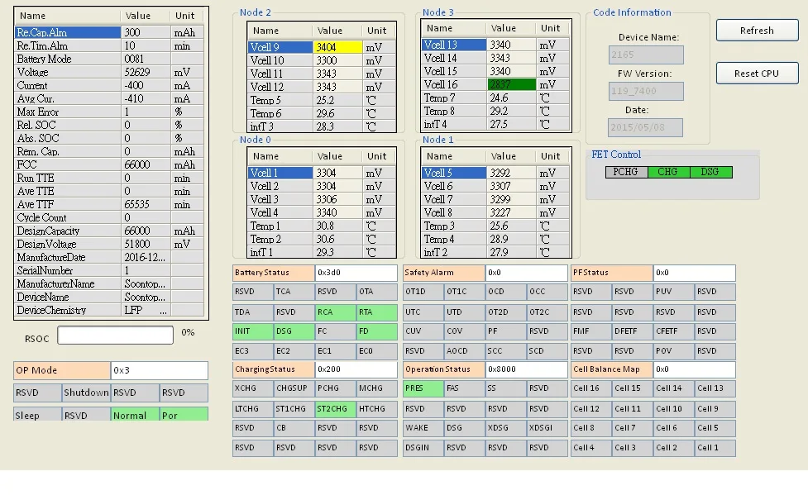The image size is (808, 495).
Task: Select the Re.Cap.Alm row in parameter table
Action: tap(68, 33)
